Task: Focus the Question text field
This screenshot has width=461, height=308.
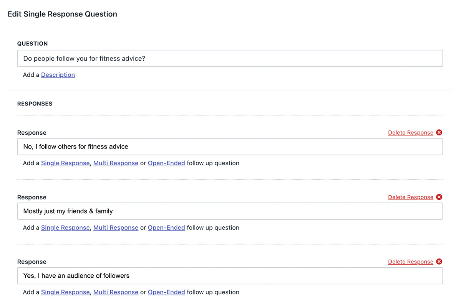Action: click(230, 59)
